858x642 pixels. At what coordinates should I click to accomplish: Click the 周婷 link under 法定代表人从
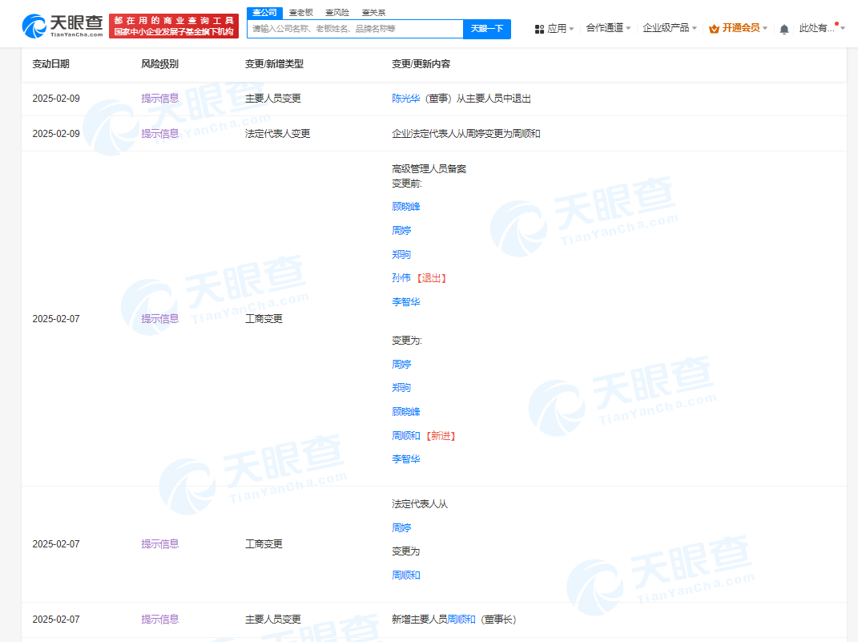click(x=401, y=527)
